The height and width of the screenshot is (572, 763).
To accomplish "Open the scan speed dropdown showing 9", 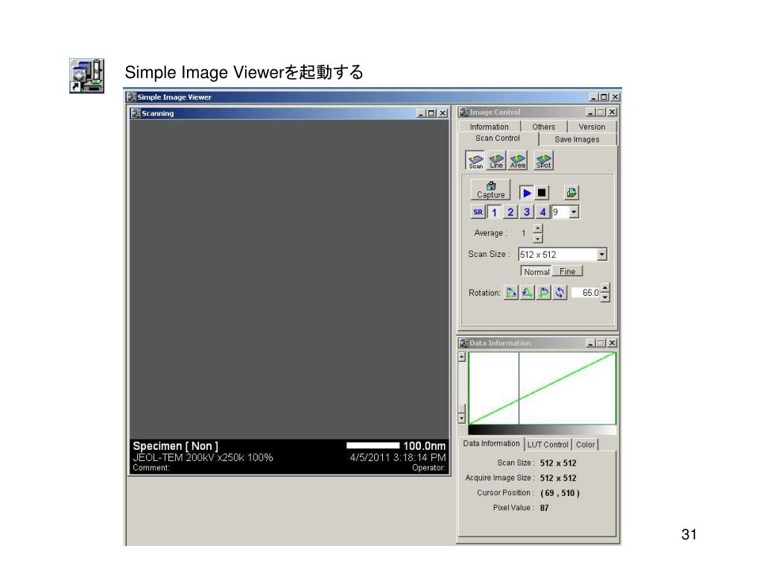I will [x=574, y=212].
